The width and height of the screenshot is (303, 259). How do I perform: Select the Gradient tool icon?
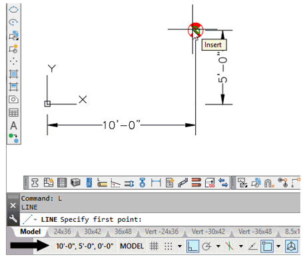13,87
